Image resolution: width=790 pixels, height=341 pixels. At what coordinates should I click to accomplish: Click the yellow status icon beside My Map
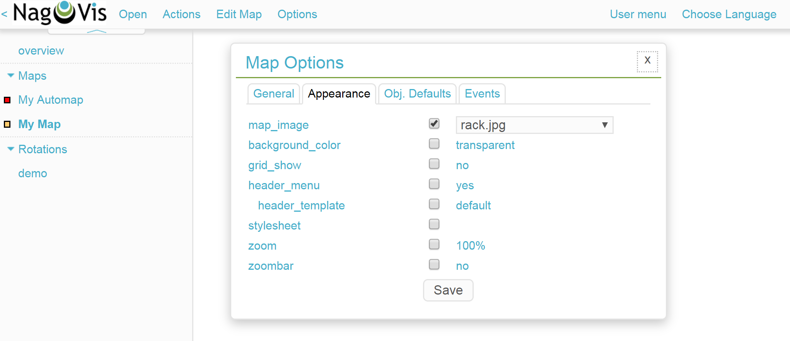(x=7, y=124)
